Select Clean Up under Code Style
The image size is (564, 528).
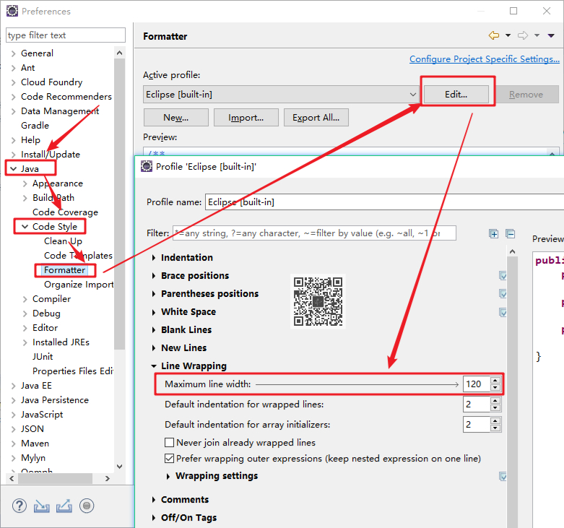click(x=63, y=241)
